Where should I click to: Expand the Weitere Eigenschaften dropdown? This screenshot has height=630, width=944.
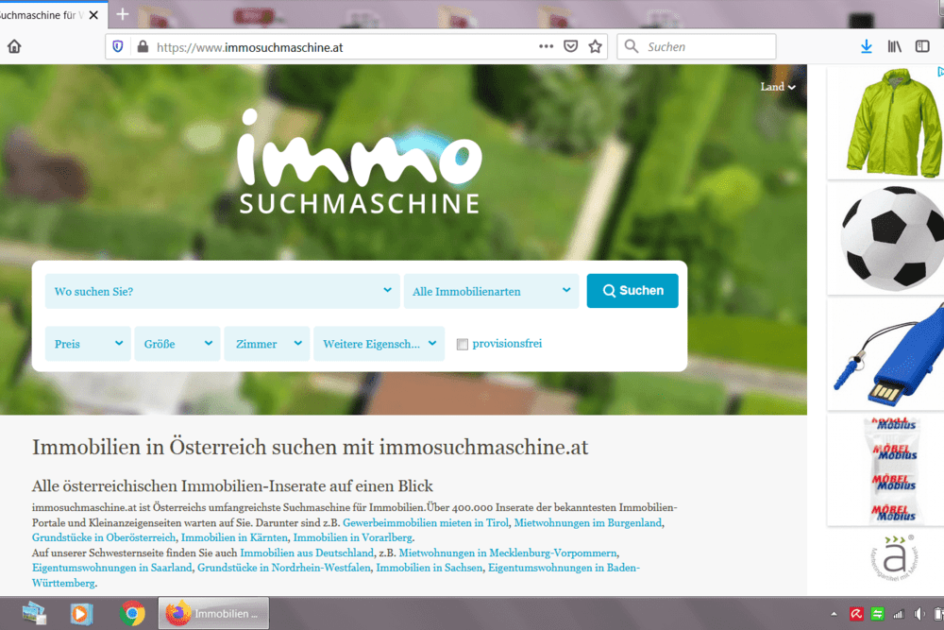[x=379, y=344]
